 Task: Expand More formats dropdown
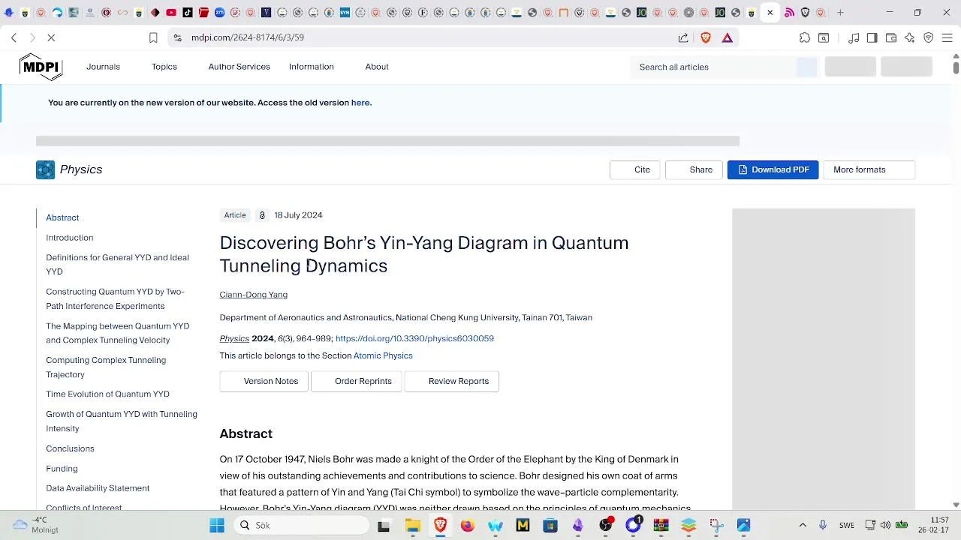point(869,169)
